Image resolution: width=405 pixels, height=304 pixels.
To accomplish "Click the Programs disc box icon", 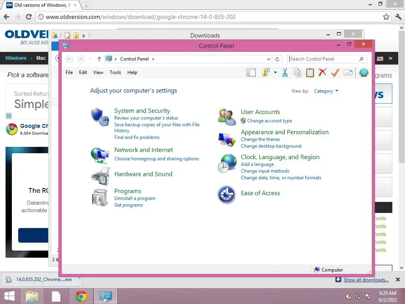I will 100,198.
